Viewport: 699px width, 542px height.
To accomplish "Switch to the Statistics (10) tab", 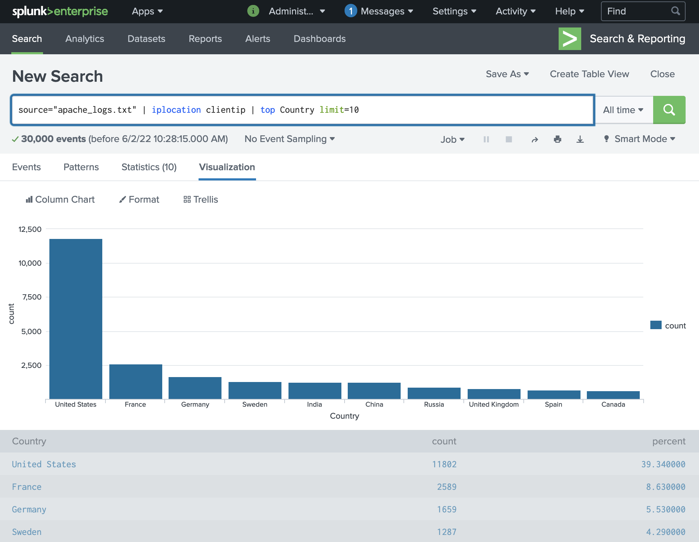I will coord(149,167).
